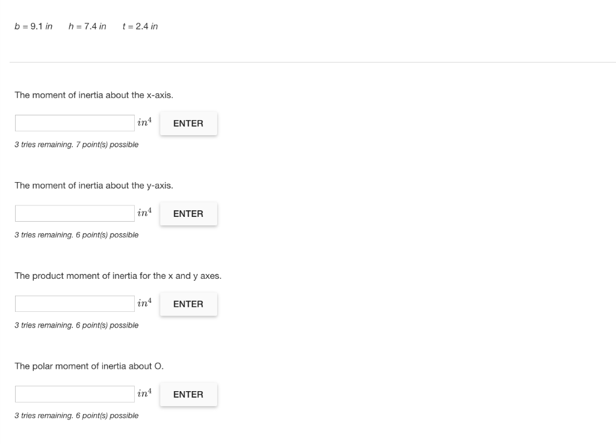Viewport: 616px width, 444px height.
Task: Click the given value h = 7.4 in
Action: point(87,26)
